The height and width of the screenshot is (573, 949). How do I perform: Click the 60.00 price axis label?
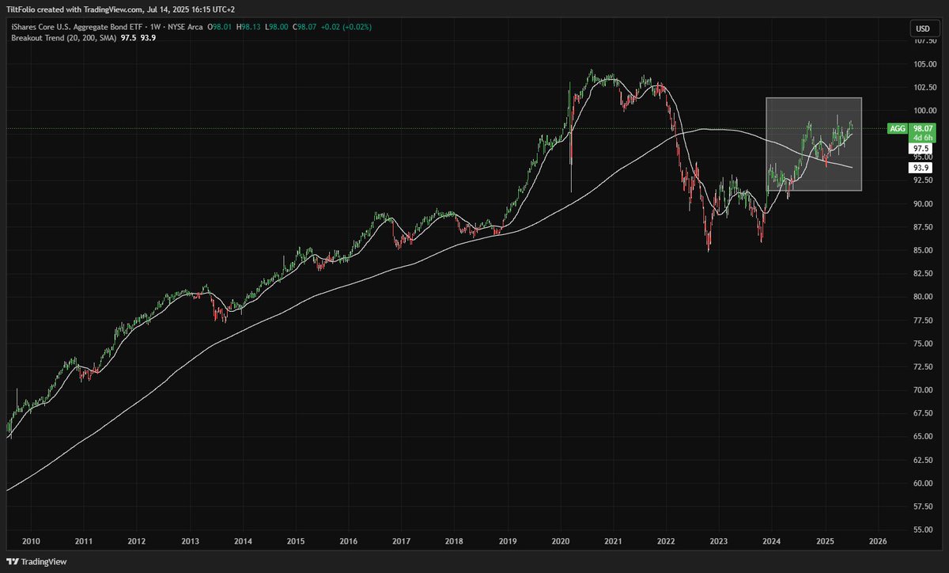[x=923, y=484]
